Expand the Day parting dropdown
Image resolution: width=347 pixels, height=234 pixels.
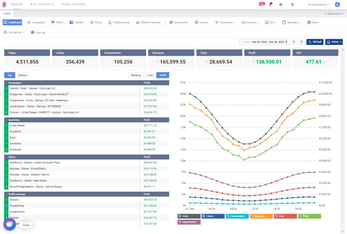pyautogui.click(x=14, y=32)
